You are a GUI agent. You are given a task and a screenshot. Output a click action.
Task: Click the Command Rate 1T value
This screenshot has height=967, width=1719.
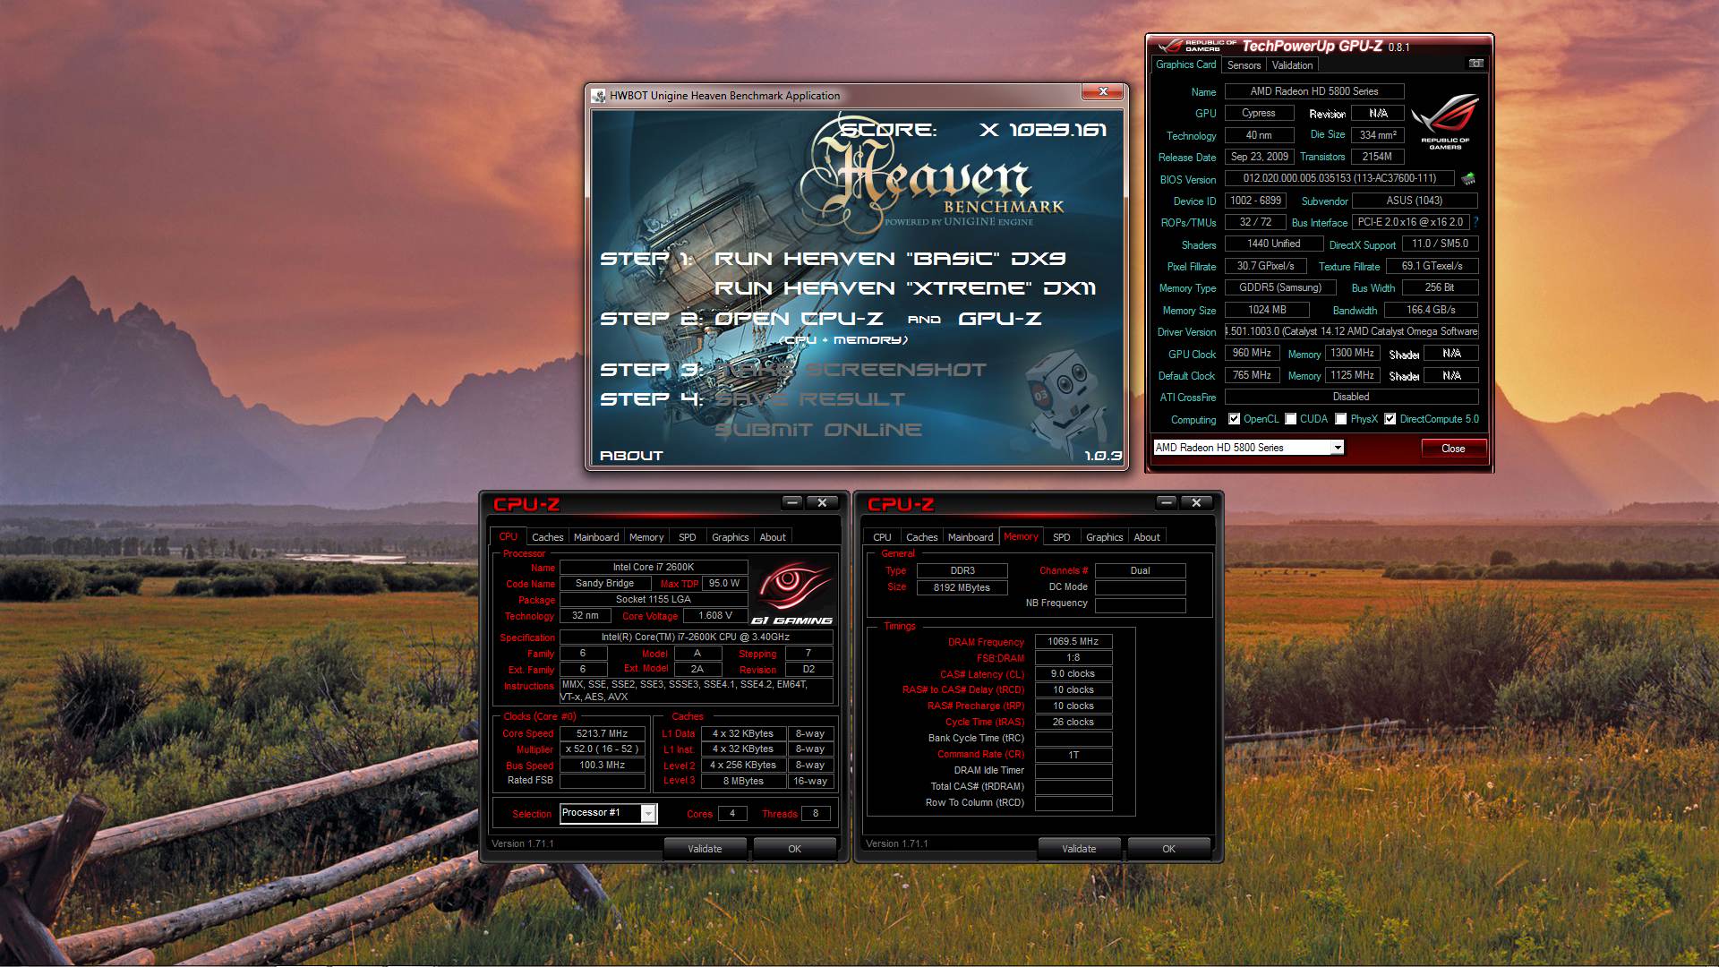click(x=1073, y=755)
